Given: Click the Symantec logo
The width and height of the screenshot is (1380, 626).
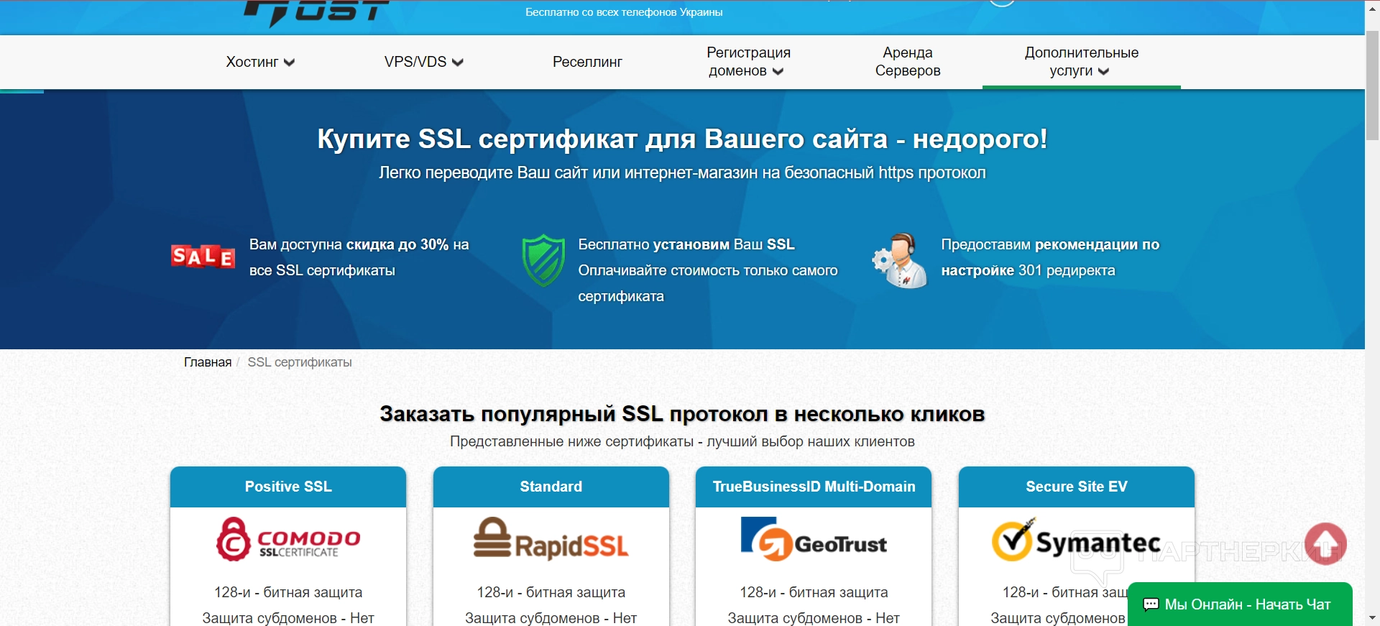Looking at the screenshot, I should point(1076,540).
